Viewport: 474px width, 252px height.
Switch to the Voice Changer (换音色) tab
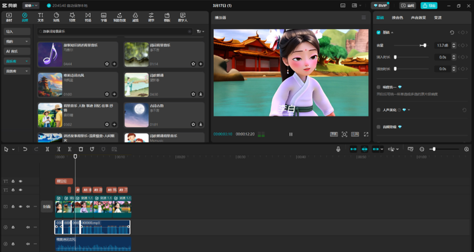click(x=398, y=18)
